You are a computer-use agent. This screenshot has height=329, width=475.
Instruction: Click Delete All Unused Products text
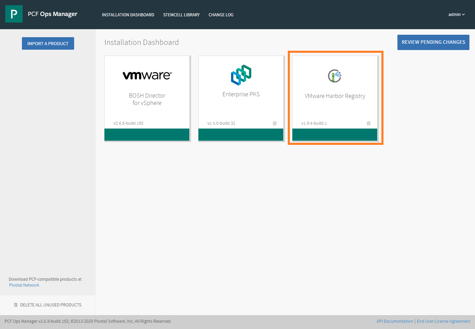point(51,305)
